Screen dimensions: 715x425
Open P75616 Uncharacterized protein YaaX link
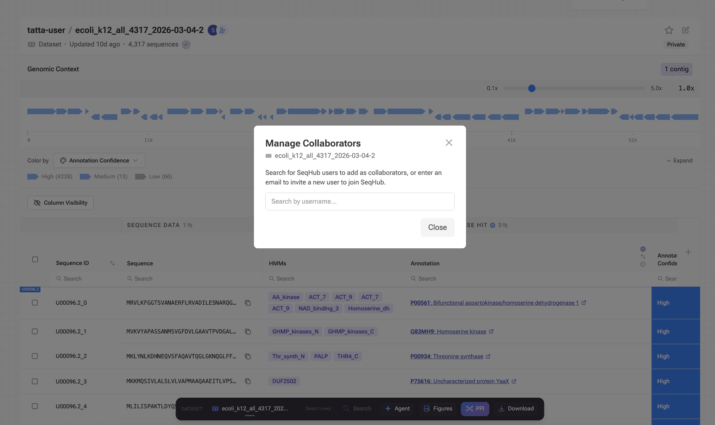[460, 381]
